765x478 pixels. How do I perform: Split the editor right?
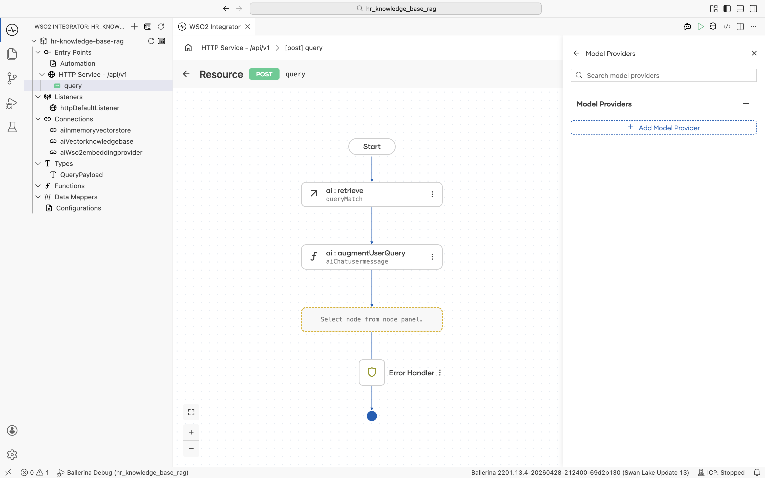(x=740, y=27)
